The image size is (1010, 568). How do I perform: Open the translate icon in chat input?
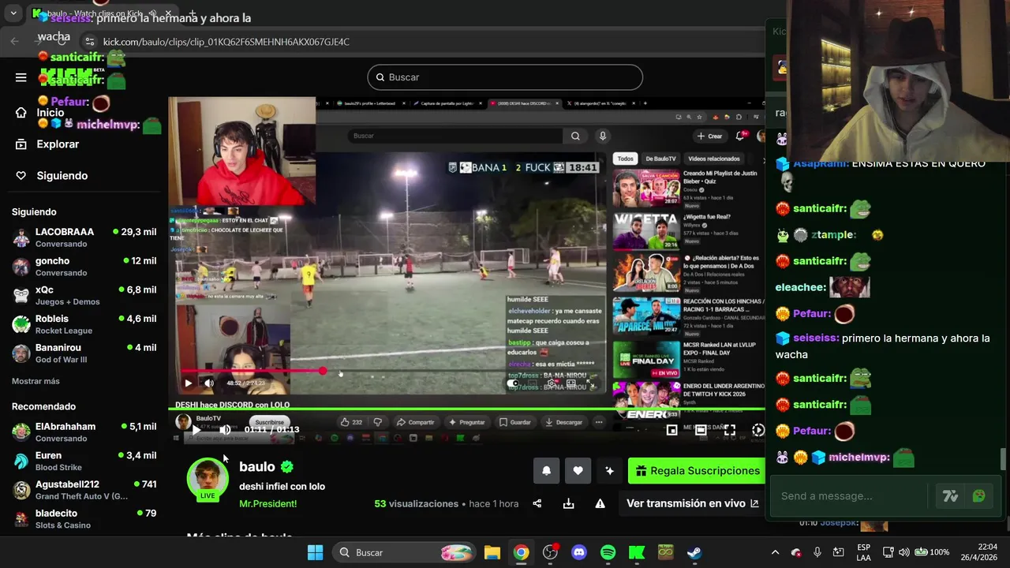(950, 496)
